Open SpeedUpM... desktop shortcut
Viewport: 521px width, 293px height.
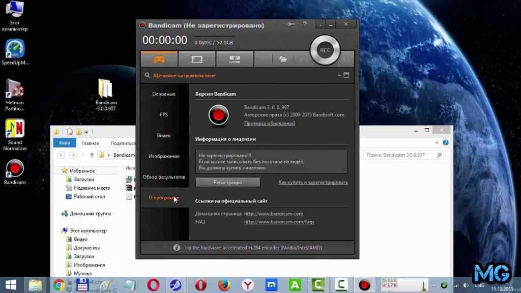pyautogui.click(x=15, y=52)
